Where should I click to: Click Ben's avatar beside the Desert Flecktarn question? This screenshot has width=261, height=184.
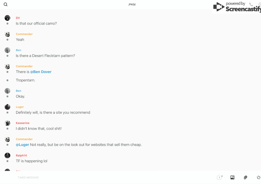coord(7,50)
